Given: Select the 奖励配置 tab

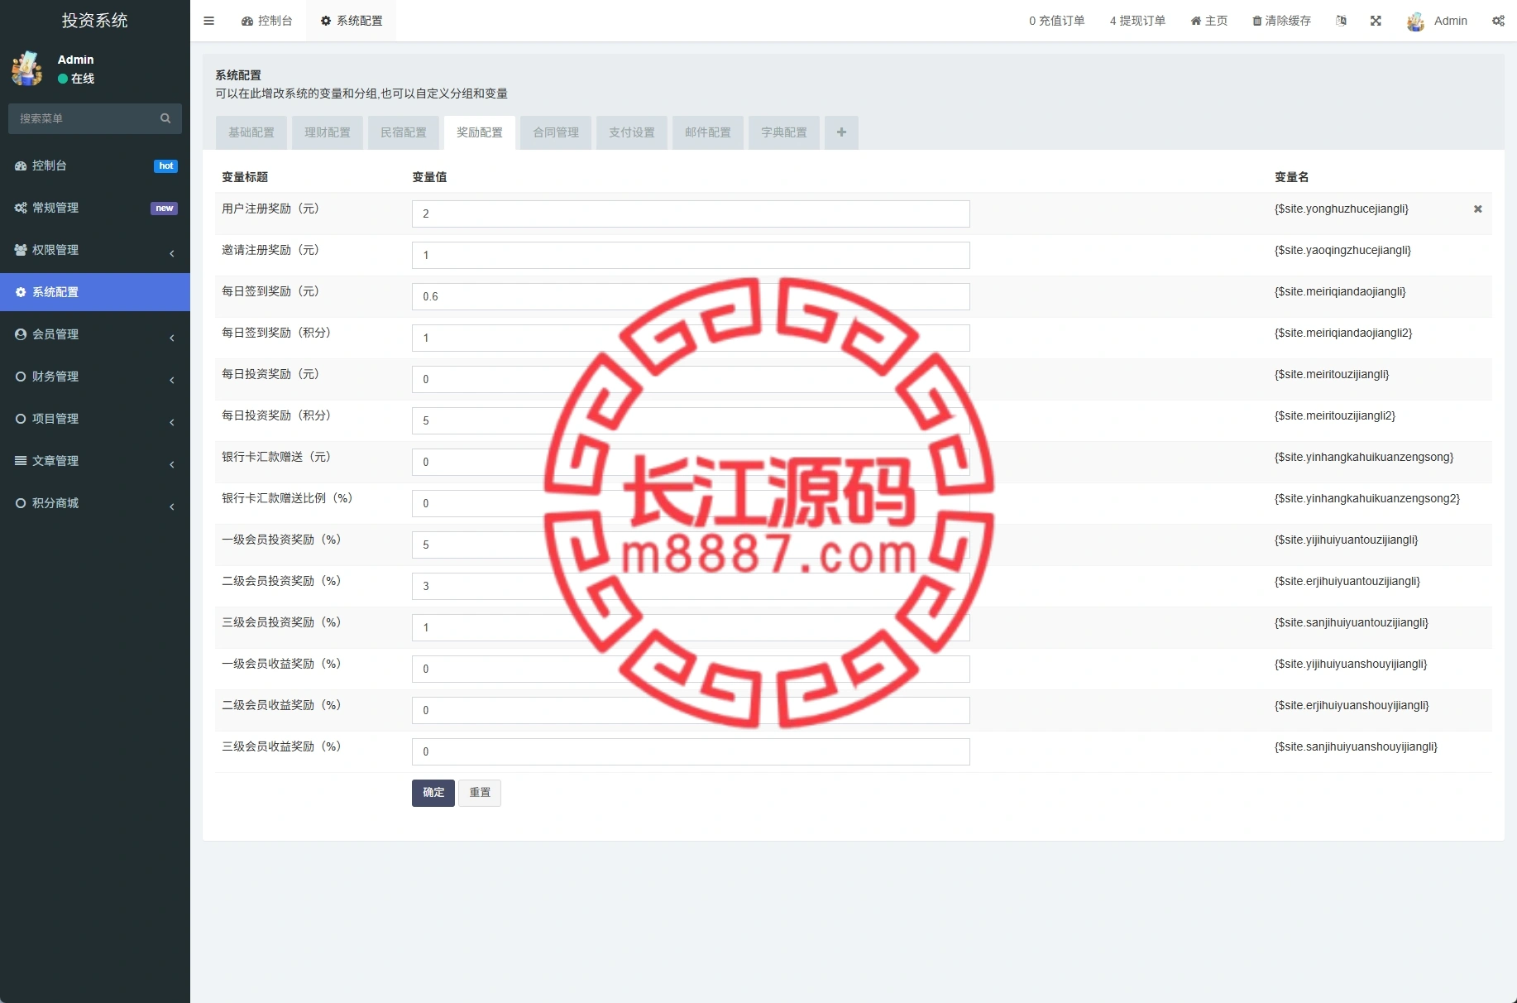Looking at the screenshot, I should [480, 132].
